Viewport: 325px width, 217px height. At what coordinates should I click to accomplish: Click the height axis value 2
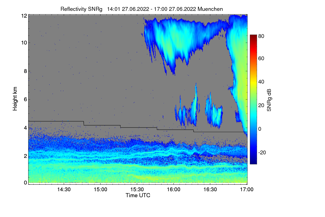[x=25, y=156]
